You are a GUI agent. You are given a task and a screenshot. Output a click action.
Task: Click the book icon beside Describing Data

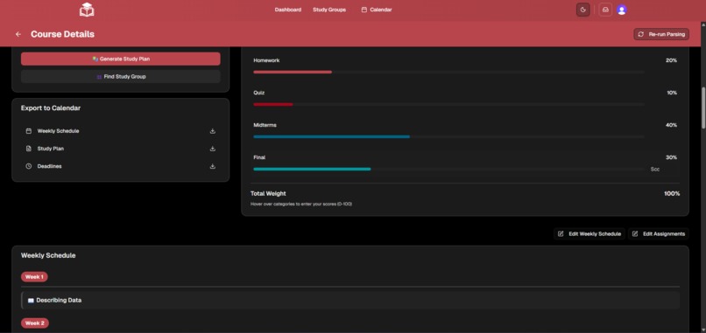click(31, 300)
